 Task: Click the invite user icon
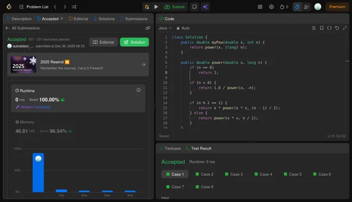(306, 7)
